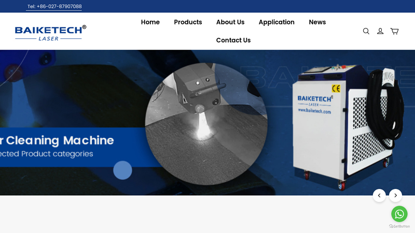Image resolution: width=415 pixels, height=233 pixels.
Task: Open the Contact Us menu item
Action: tap(233, 40)
